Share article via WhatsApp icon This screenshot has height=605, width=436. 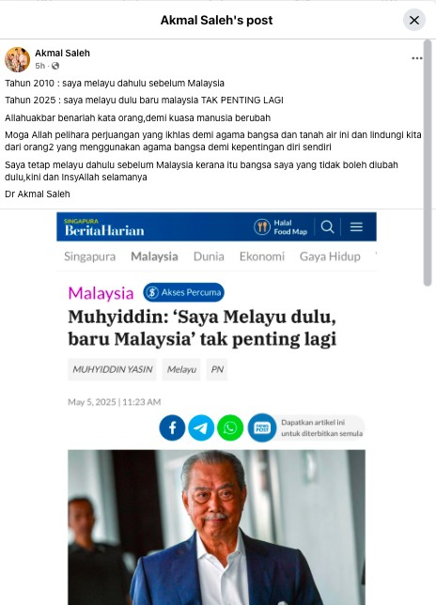tap(230, 427)
